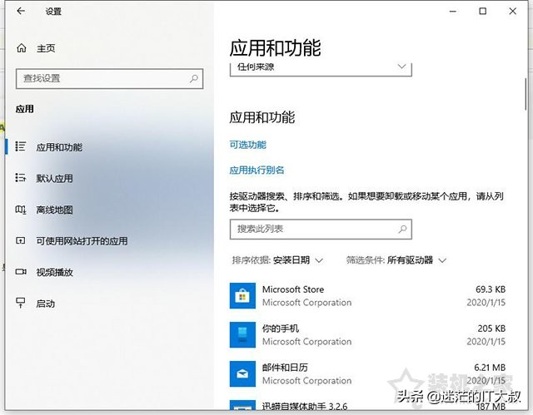The height and width of the screenshot is (415, 533).
Task: Open 应用和功能 in the sidebar
Action: pos(59,147)
